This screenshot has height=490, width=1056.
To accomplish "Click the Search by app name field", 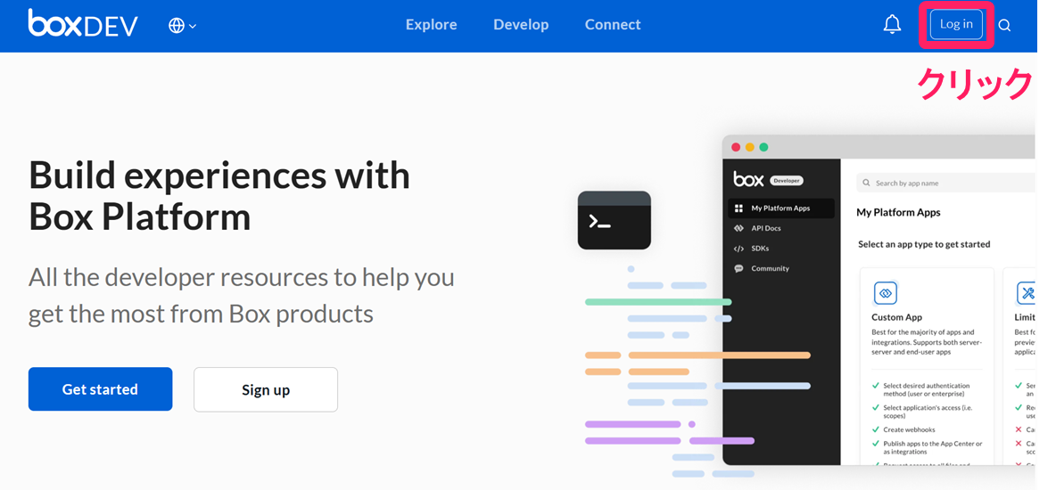I will pos(945,184).
